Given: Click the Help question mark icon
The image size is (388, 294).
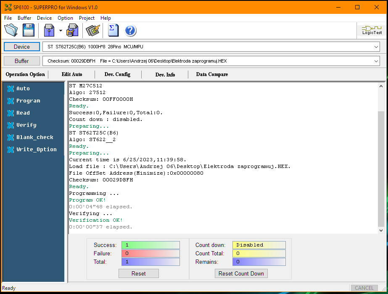Looking at the screenshot, I should tap(130, 31).
